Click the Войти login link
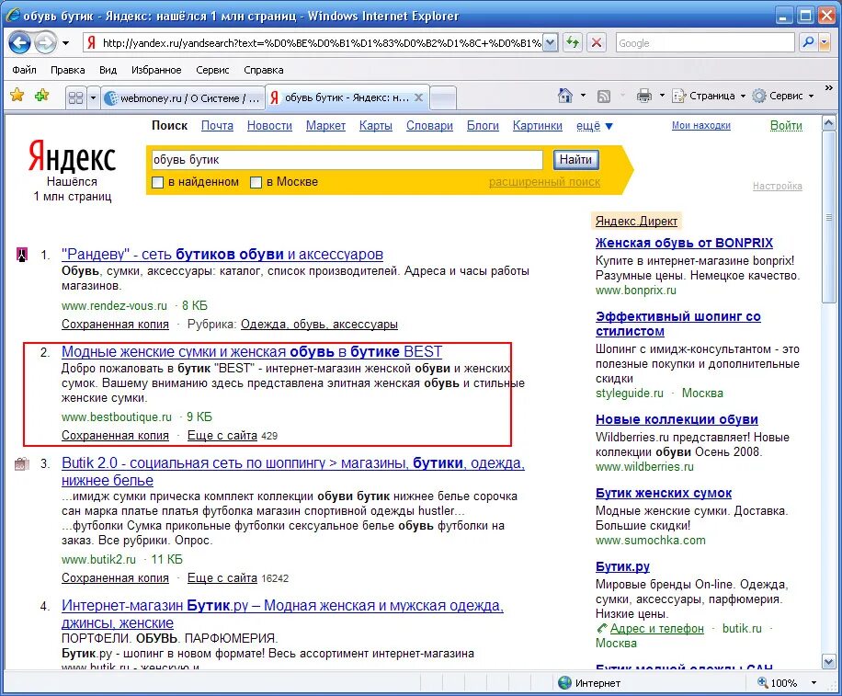The height and width of the screenshot is (696, 842). (786, 125)
